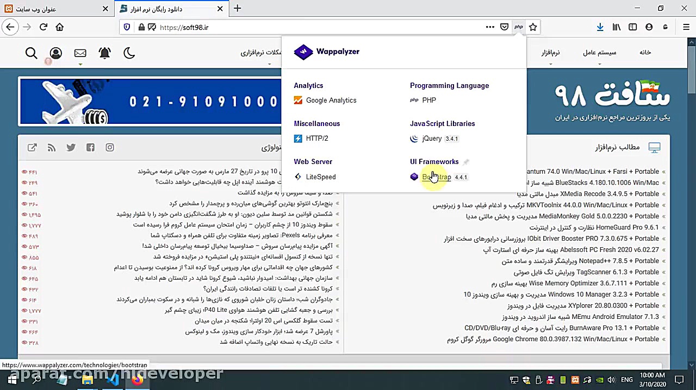Expand the نرم‌افزار menu

click(x=550, y=53)
